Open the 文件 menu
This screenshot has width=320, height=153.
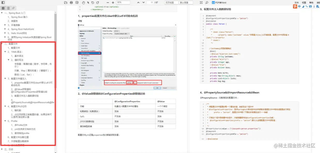coord(297,3)
